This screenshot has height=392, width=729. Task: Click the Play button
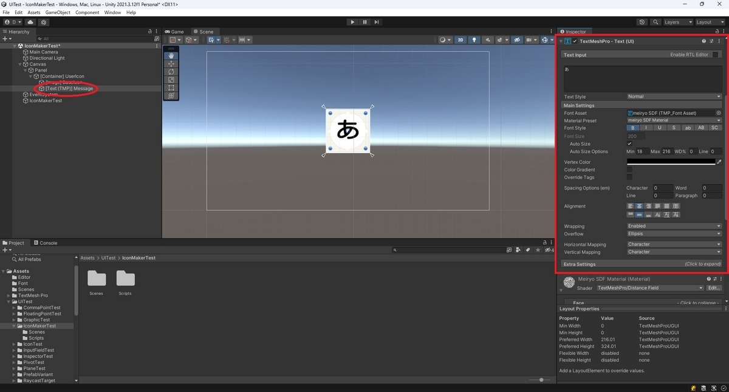[x=352, y=22]
